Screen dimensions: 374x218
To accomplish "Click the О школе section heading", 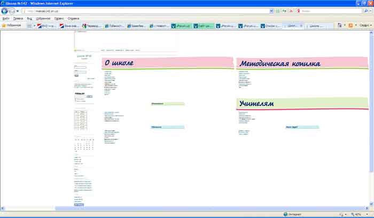I will pyautogui.click(x=119, y=63).
